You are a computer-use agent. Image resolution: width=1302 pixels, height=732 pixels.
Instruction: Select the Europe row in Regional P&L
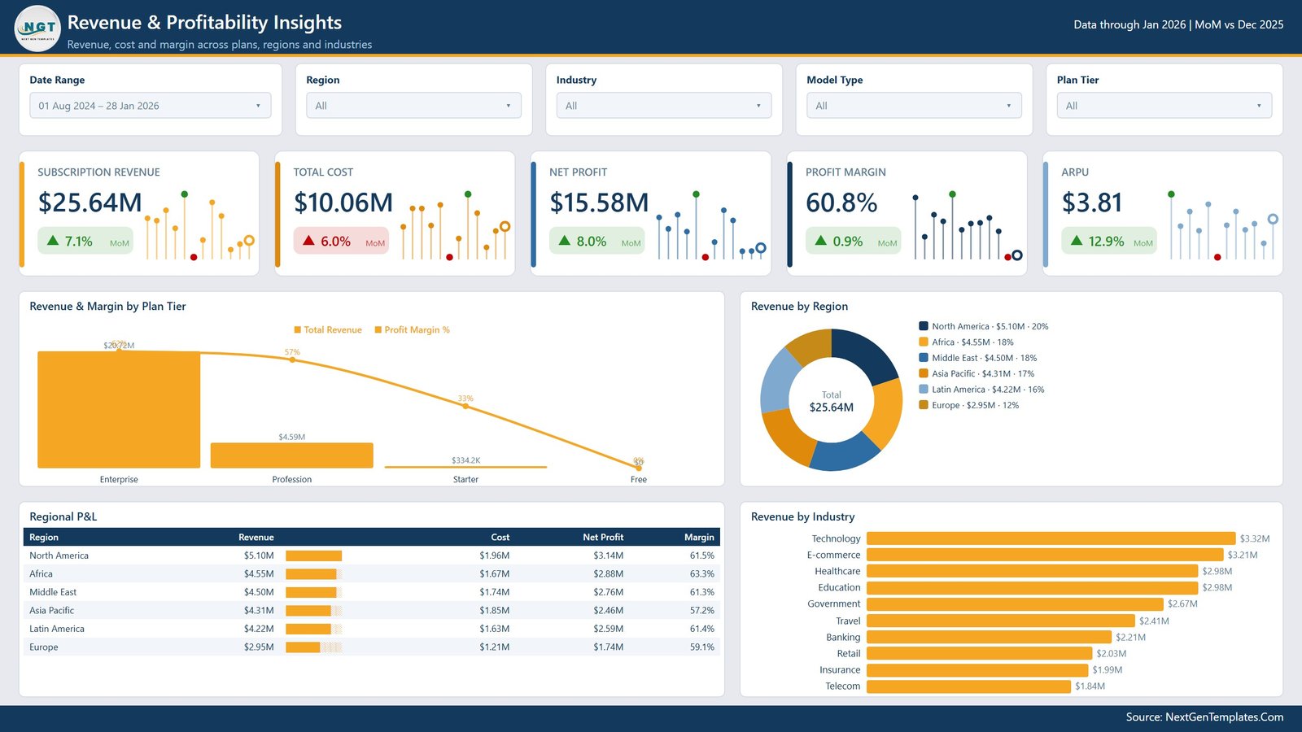(372, 647)
